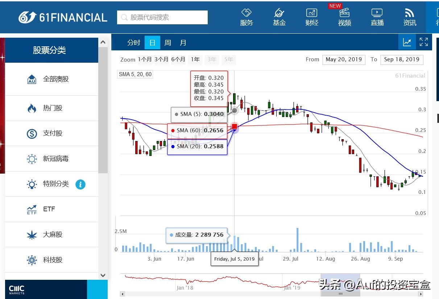Open the 资讯 news feed icon
The height and width of the screenshot is (299, 439).
[x=410, y=17]
